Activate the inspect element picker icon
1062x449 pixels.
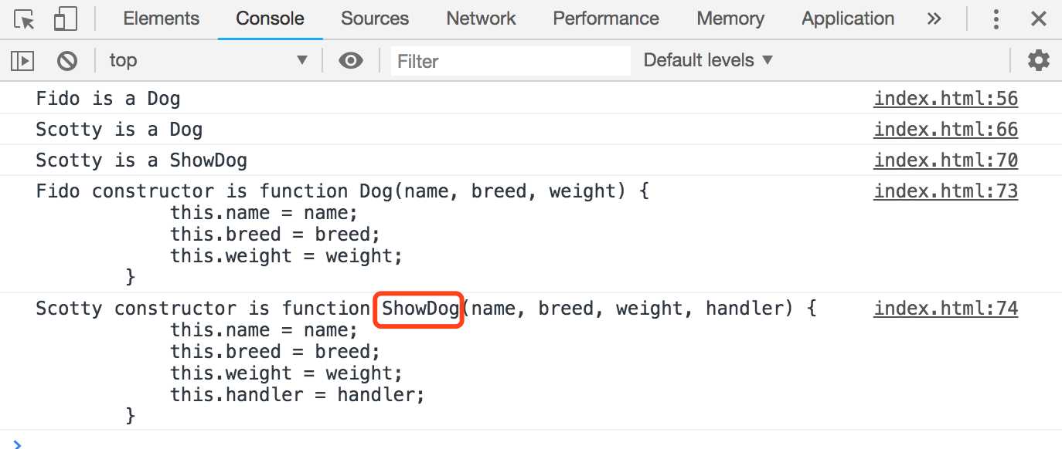tap(25, 19)
